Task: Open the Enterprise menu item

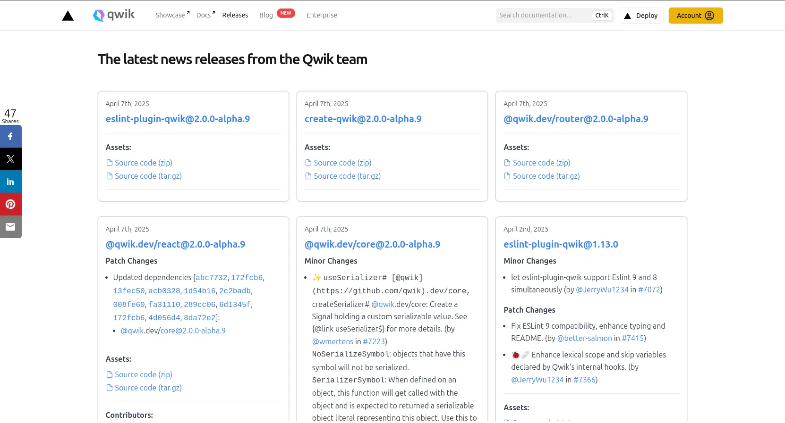Action: [322, 15]
